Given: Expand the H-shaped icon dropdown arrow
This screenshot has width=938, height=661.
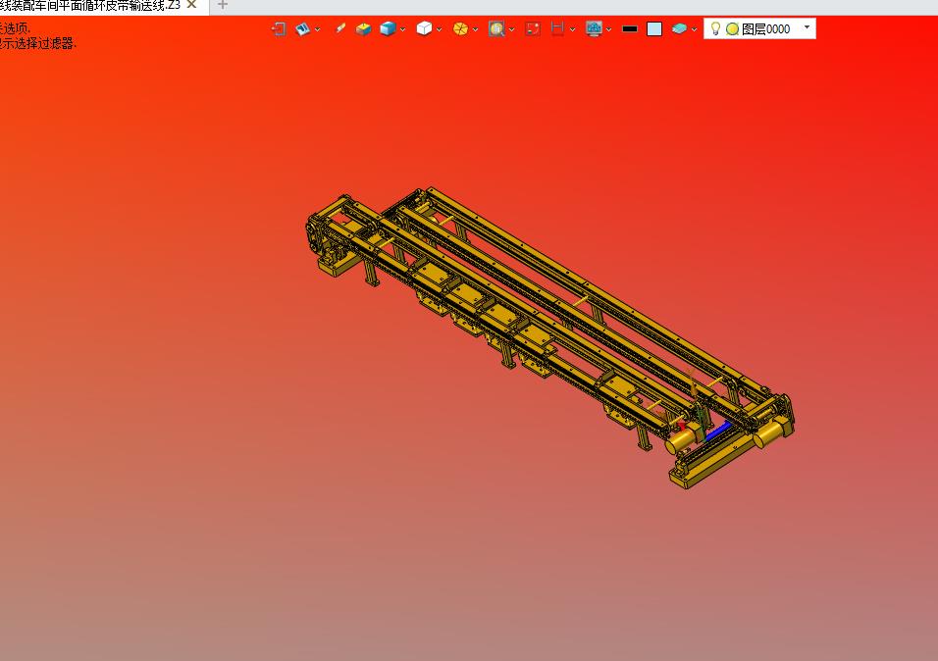Looking at the screenshot, I should [572, 29].
